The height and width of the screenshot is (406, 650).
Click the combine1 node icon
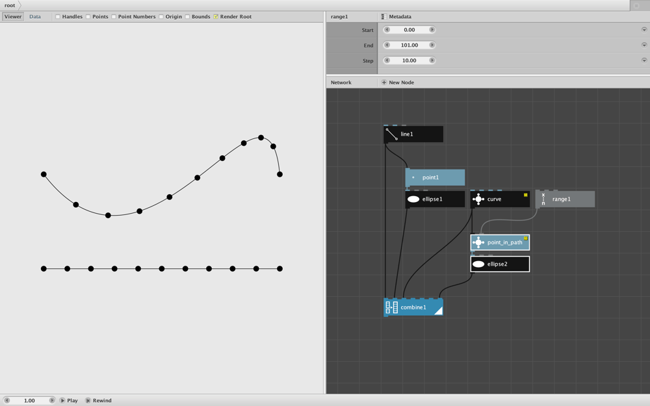point(391,307)
